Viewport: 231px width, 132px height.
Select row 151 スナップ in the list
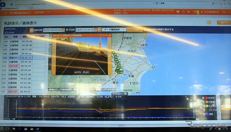pyautogui.click(x=24, y=66)
